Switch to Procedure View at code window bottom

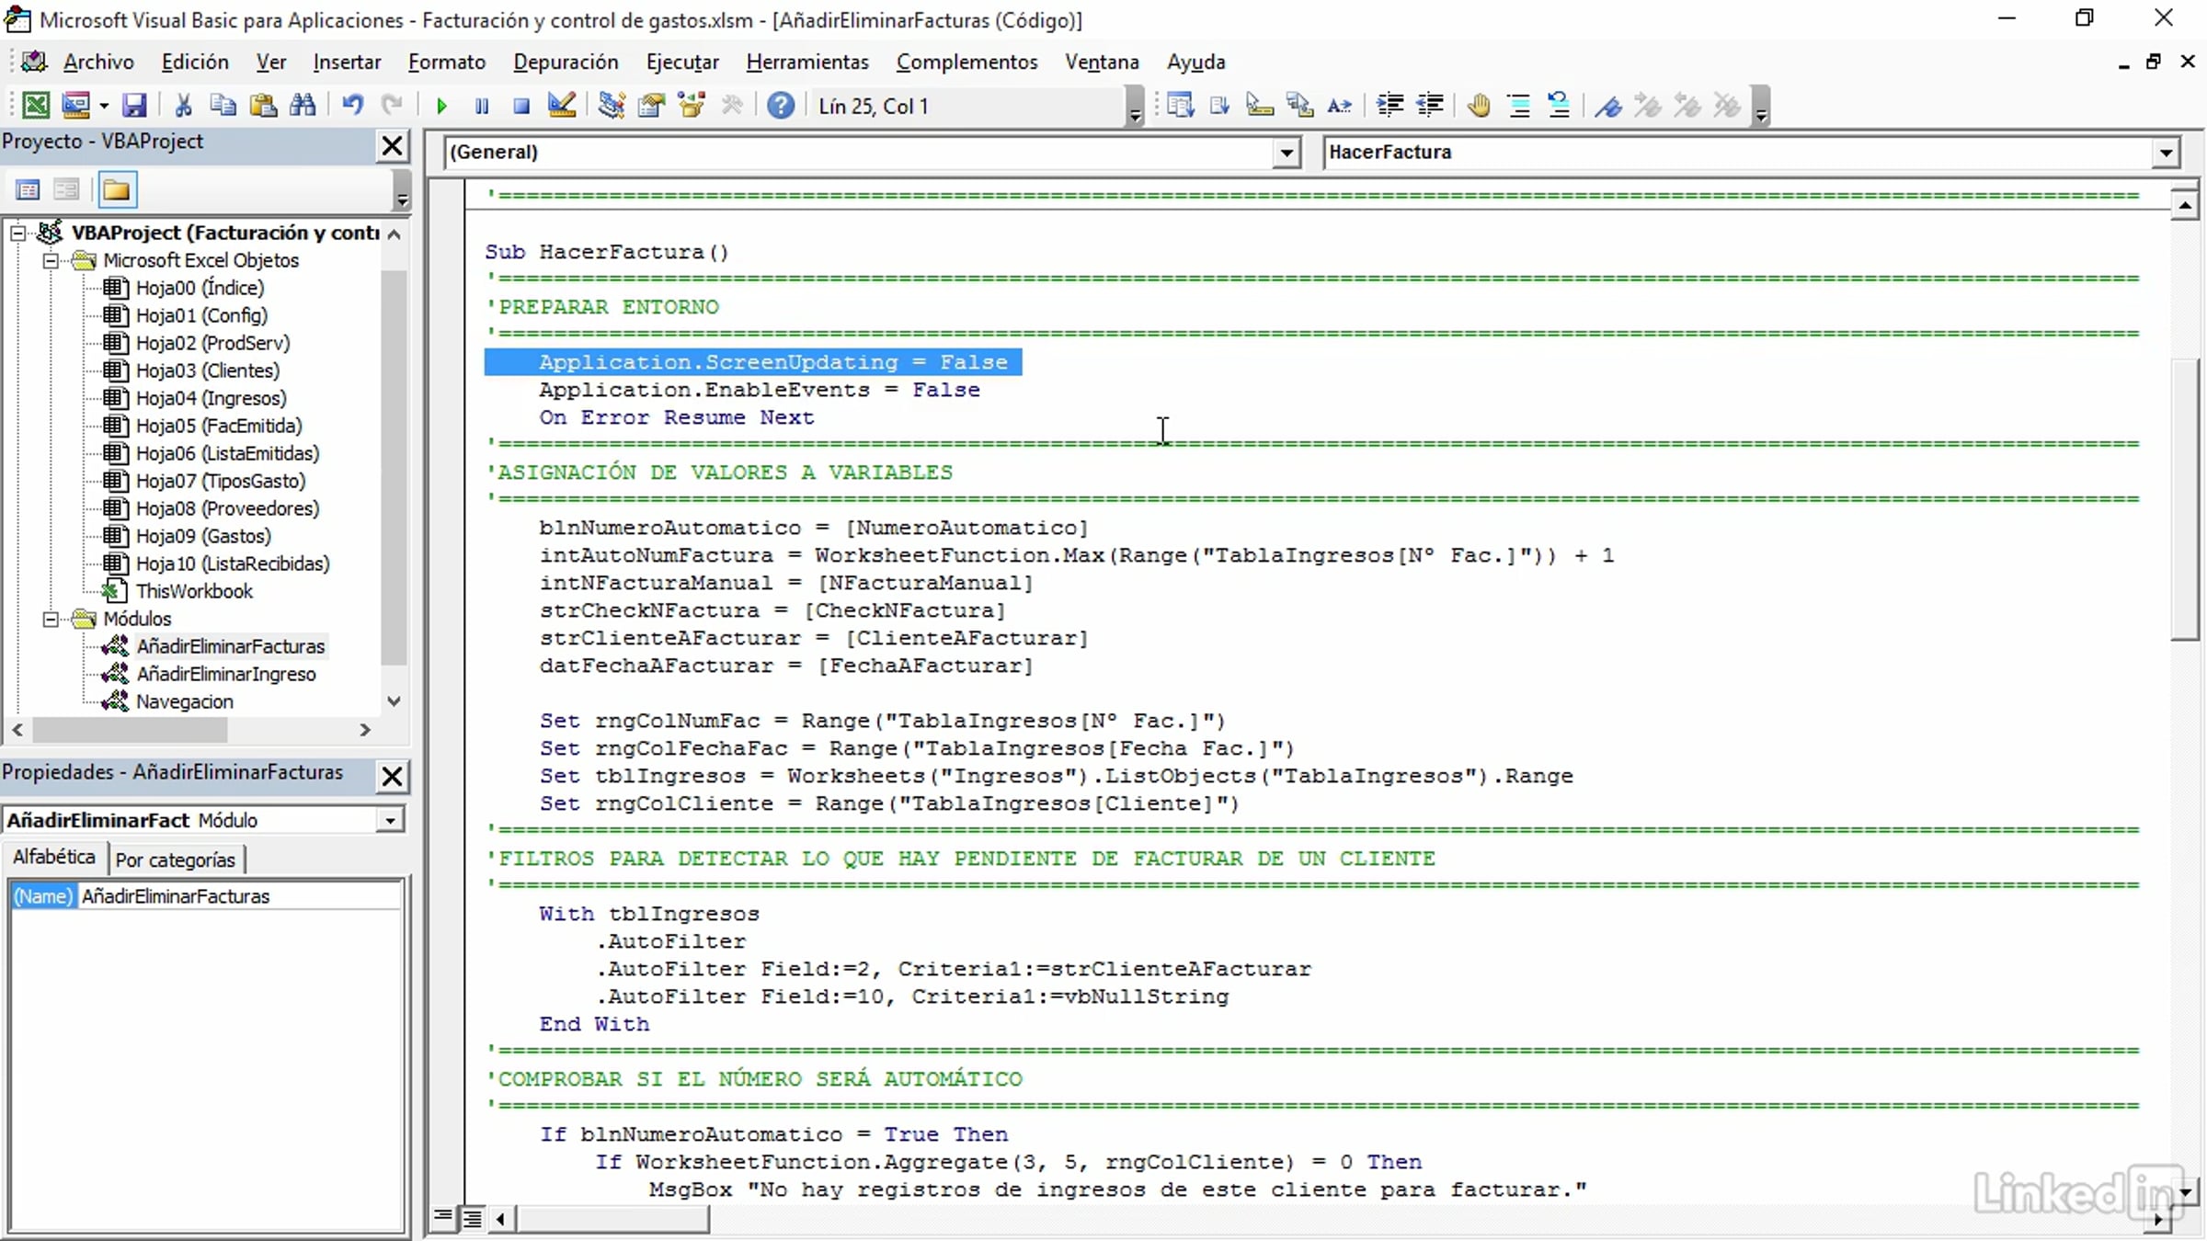[443, 1218]
